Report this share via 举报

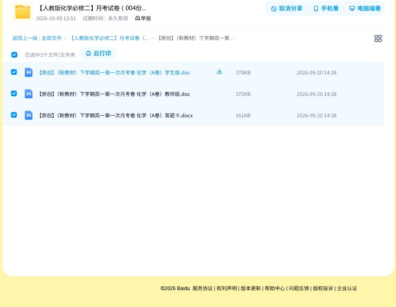click(143, 18)
